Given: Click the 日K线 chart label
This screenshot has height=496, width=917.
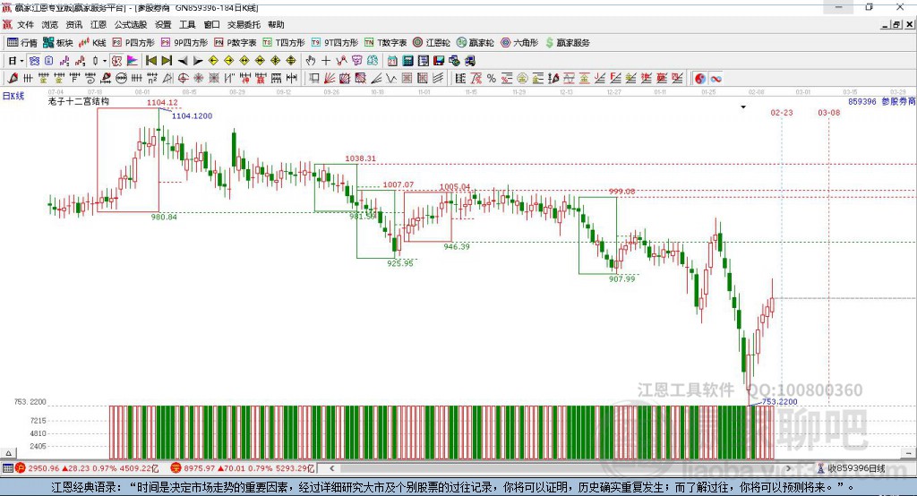Looking at the screenshot, I should (13, 96).
